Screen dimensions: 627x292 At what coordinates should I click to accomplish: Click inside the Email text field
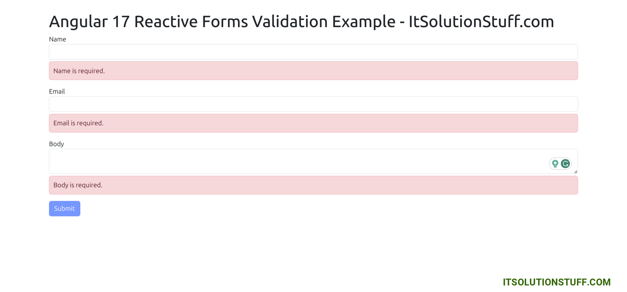click(313, 104)
